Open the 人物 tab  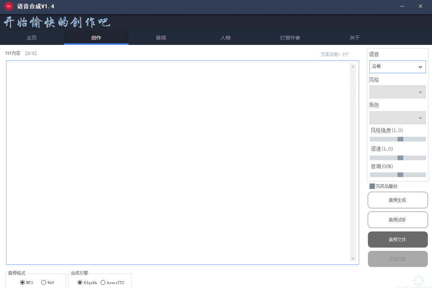[x=225, y=37]
